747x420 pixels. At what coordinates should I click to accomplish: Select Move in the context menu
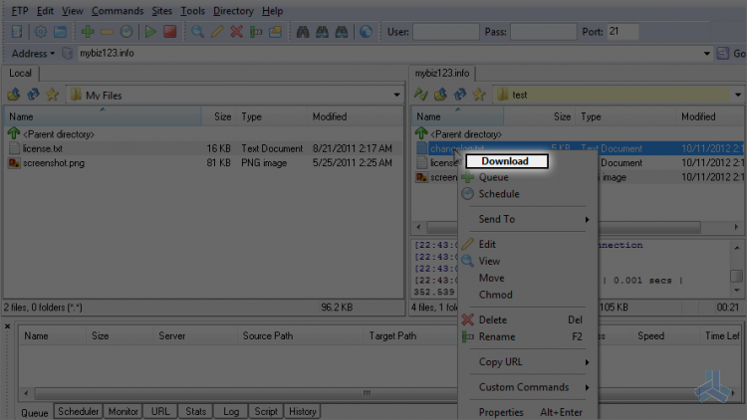pos(527,278)
